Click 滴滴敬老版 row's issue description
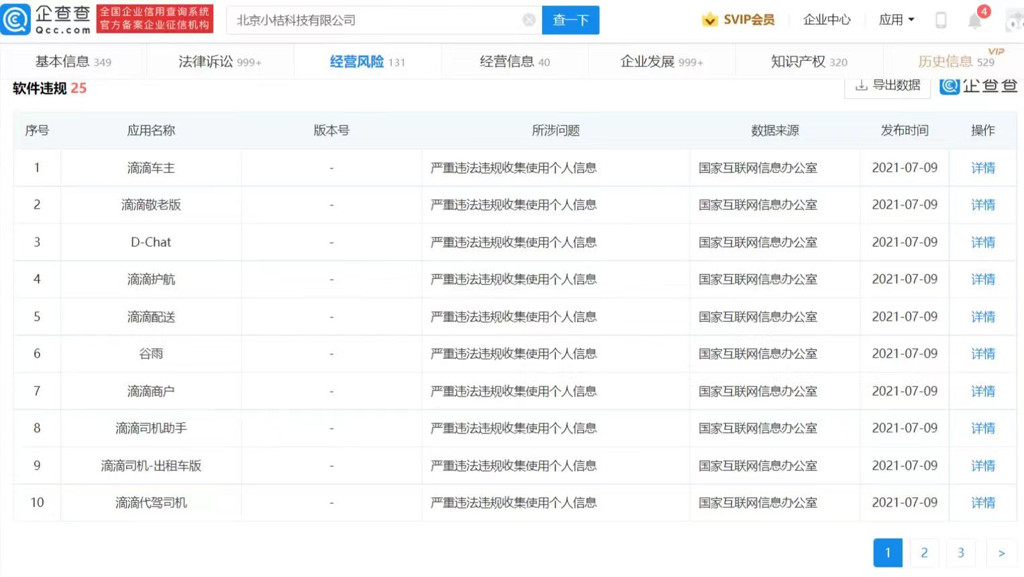Screen dimensions: 1024x577 [x=513, y=205]
